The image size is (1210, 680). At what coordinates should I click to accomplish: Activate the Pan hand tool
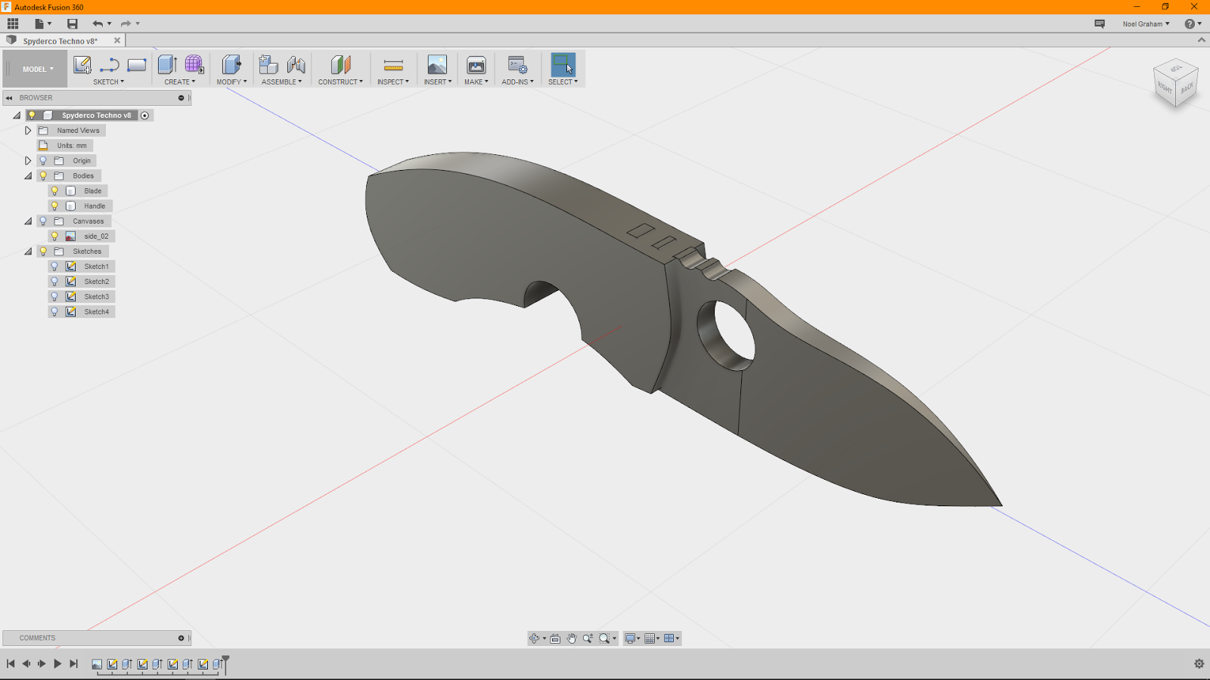point(572,638)
